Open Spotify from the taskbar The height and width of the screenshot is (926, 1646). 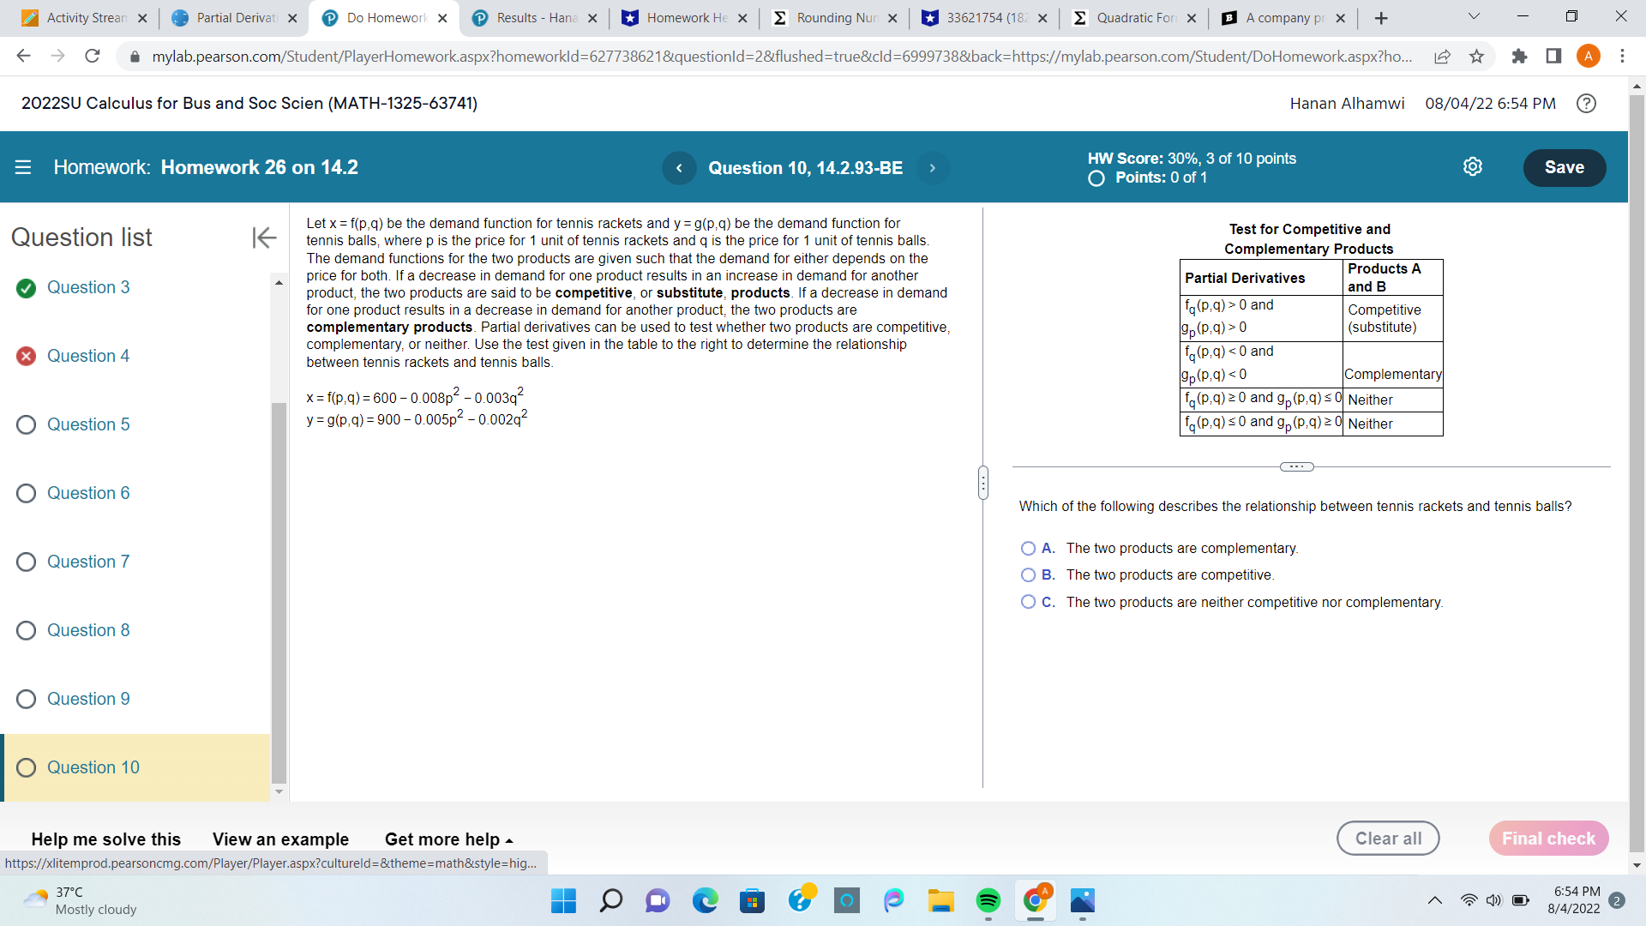coord(988,901)
